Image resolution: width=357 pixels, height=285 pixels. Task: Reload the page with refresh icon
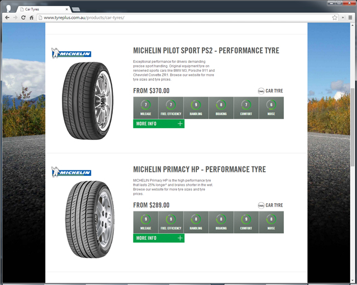click(23, 17)
